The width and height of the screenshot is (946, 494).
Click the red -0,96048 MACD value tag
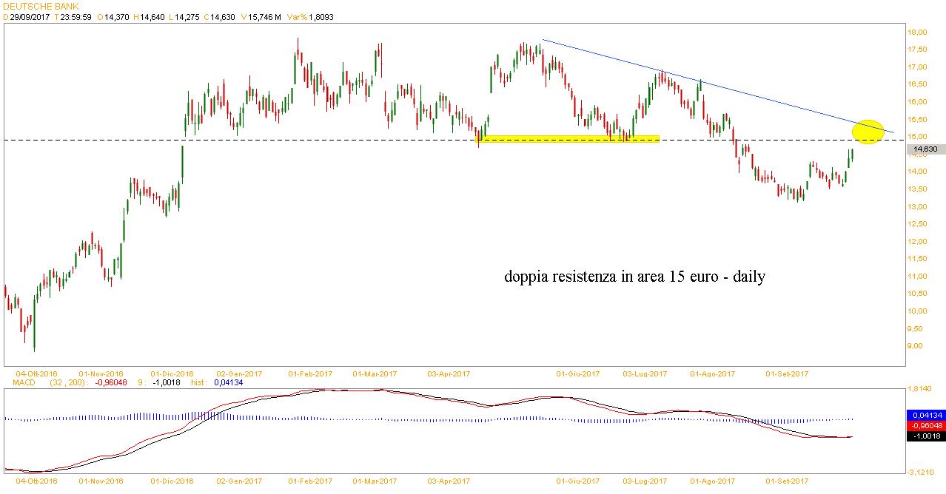point(925,426)
